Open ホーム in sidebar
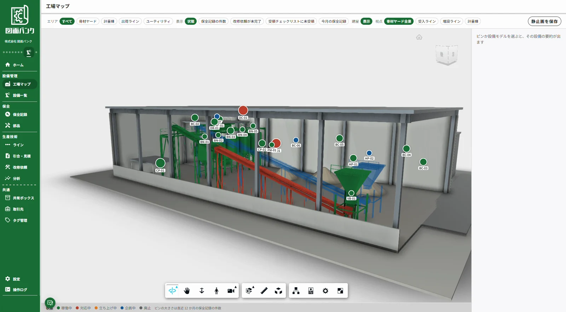 click(x=20, y=65)
